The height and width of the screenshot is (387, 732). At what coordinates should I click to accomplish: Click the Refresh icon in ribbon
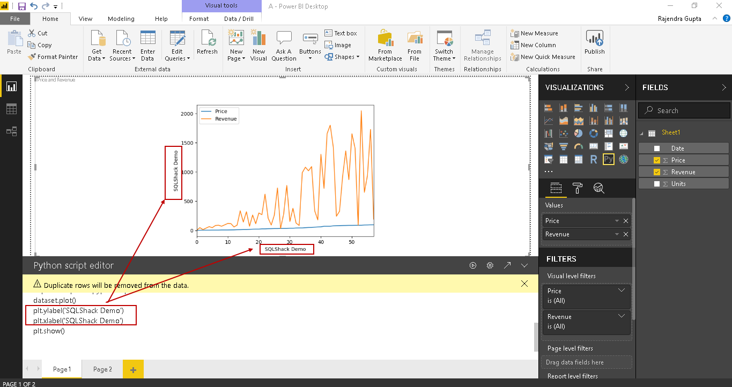[207, 43]
